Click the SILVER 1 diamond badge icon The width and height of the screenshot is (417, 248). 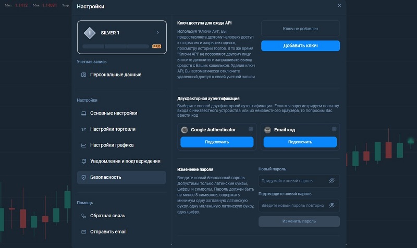pyautogui.click(x=90, y=33)
